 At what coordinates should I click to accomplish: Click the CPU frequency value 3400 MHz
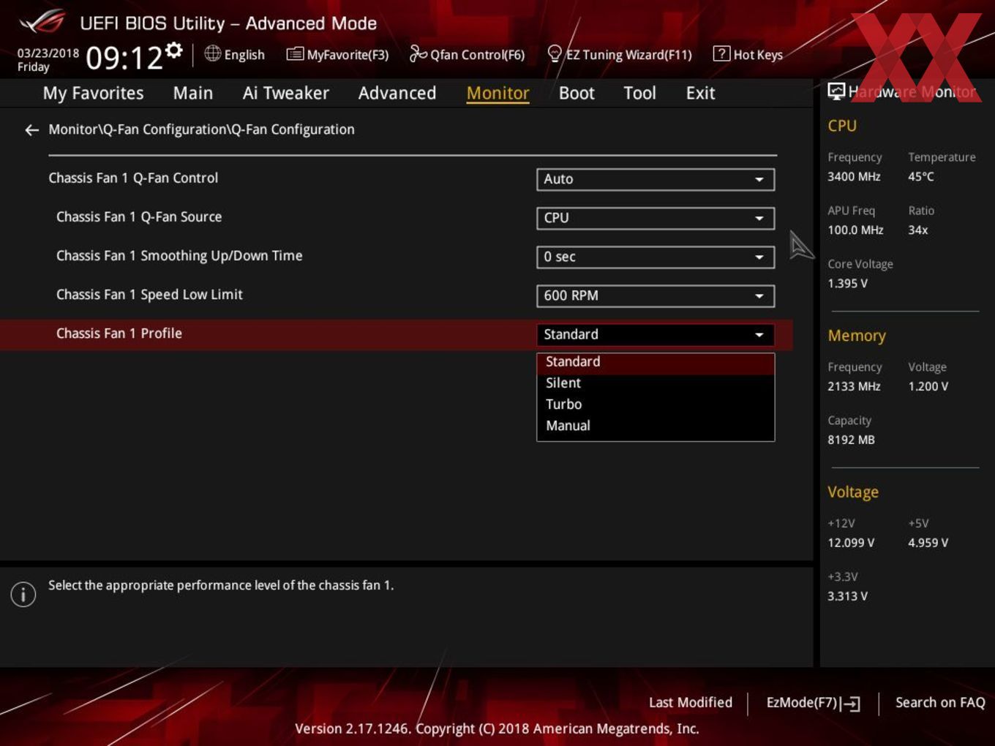click(854, 177)
